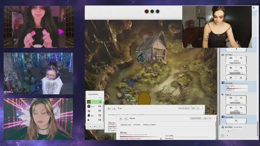Screen dimensions: 260x146
Task: Select the green player color dot
Action: (152, 12)
